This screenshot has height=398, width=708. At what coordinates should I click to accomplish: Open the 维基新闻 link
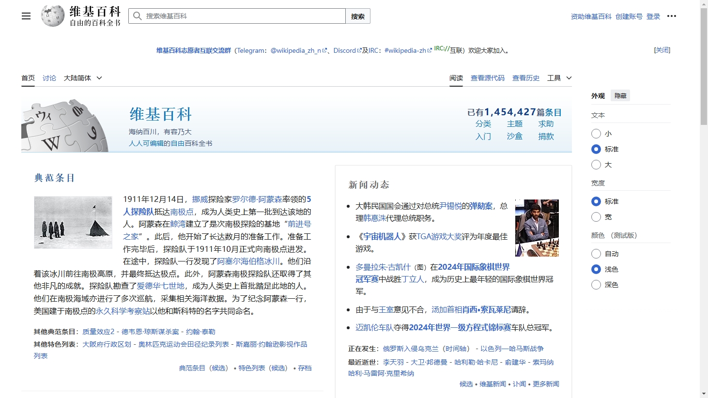click(x=493, y=384)
